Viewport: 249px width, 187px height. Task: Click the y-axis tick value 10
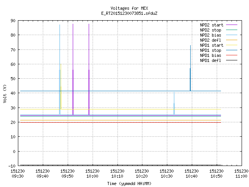[13, 137]
